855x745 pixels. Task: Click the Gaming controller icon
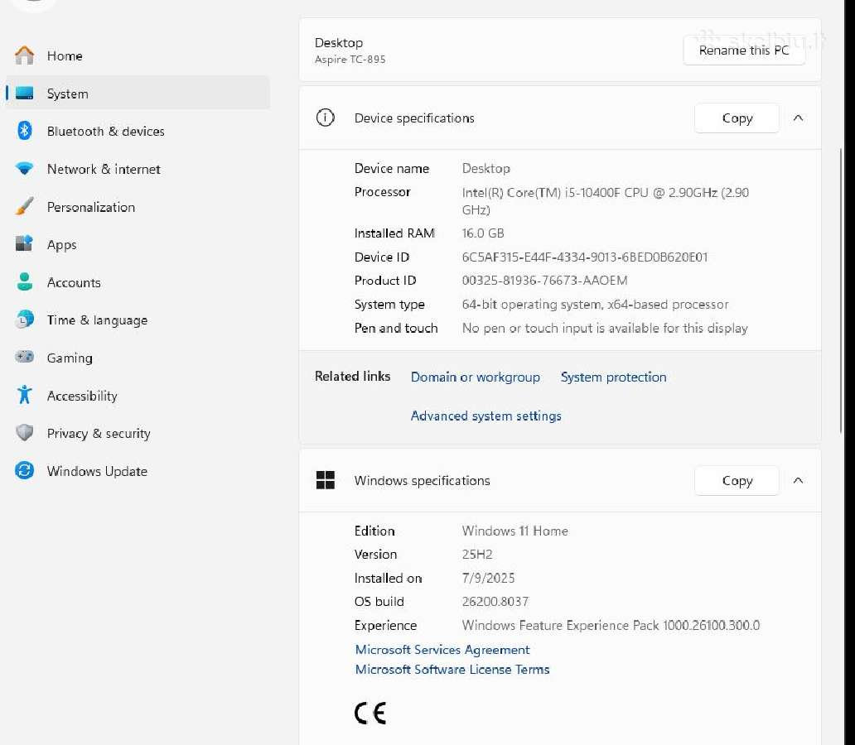click(x=24, y=357)
